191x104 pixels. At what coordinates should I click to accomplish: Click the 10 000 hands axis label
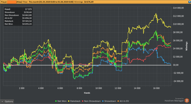click(x=99, y=88)
